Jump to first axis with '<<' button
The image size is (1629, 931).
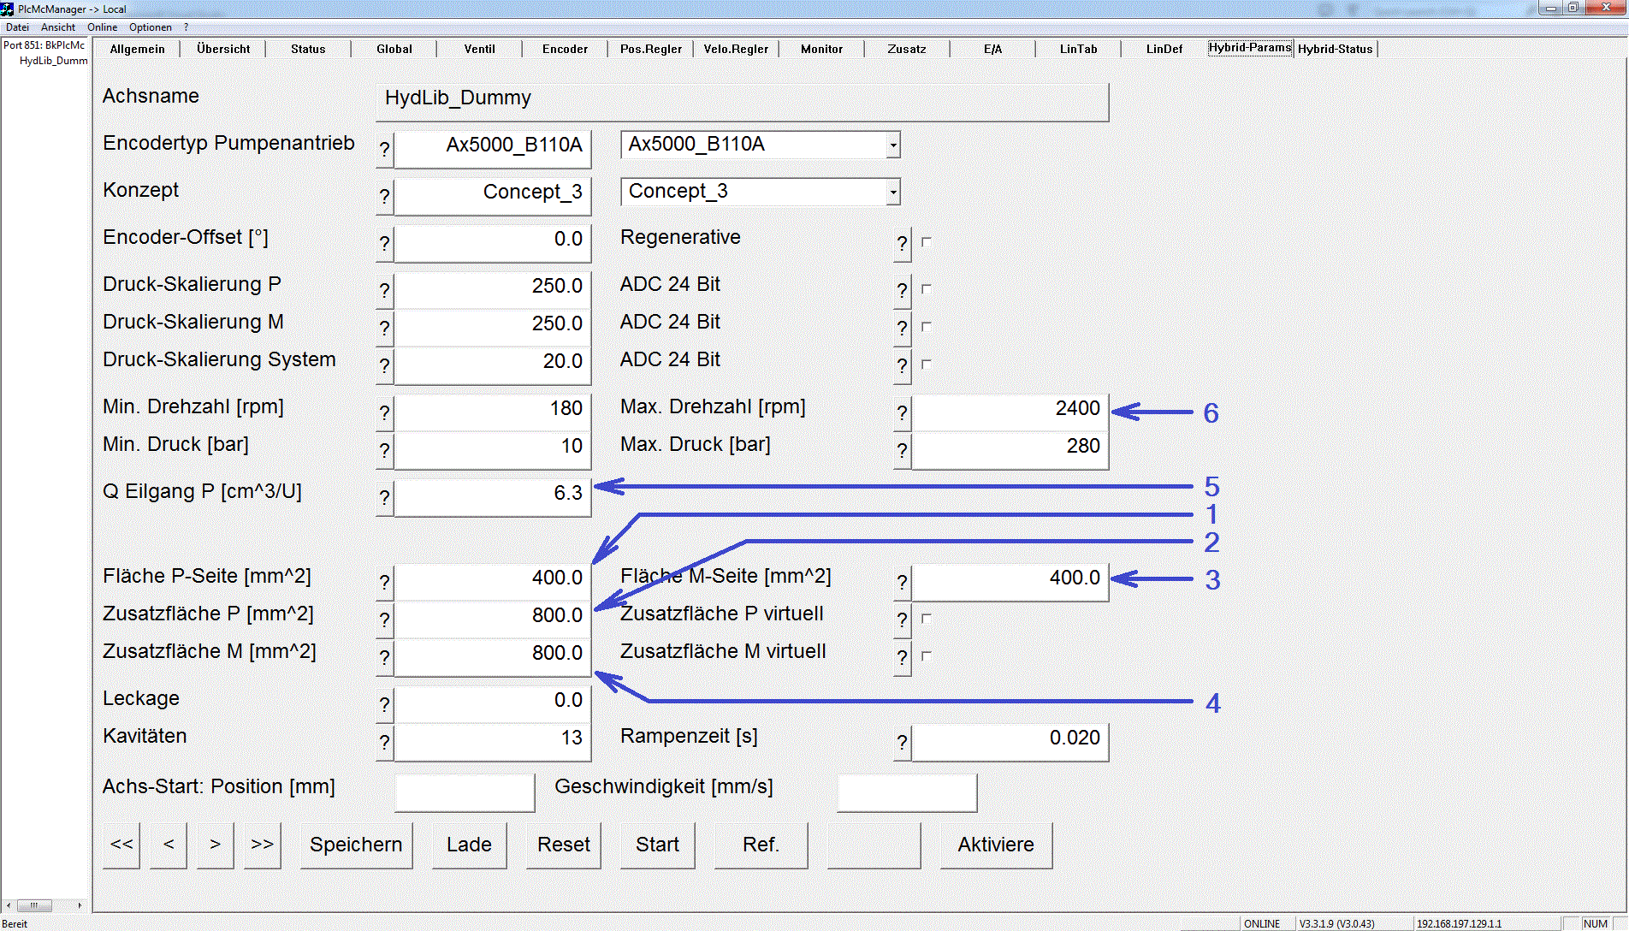point(121,845)
